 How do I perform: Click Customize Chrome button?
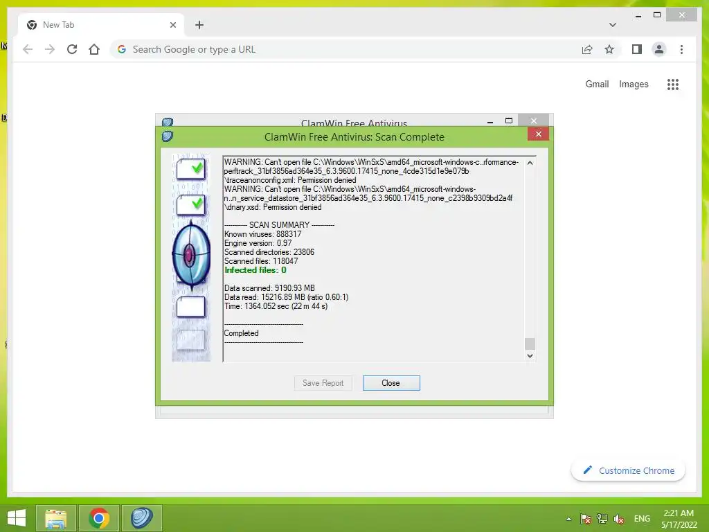click(628, 470)
